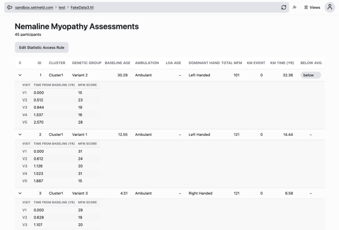The image size is (339, 230).
Task: Click time from baseline 1.337
Action: (38, 115)
